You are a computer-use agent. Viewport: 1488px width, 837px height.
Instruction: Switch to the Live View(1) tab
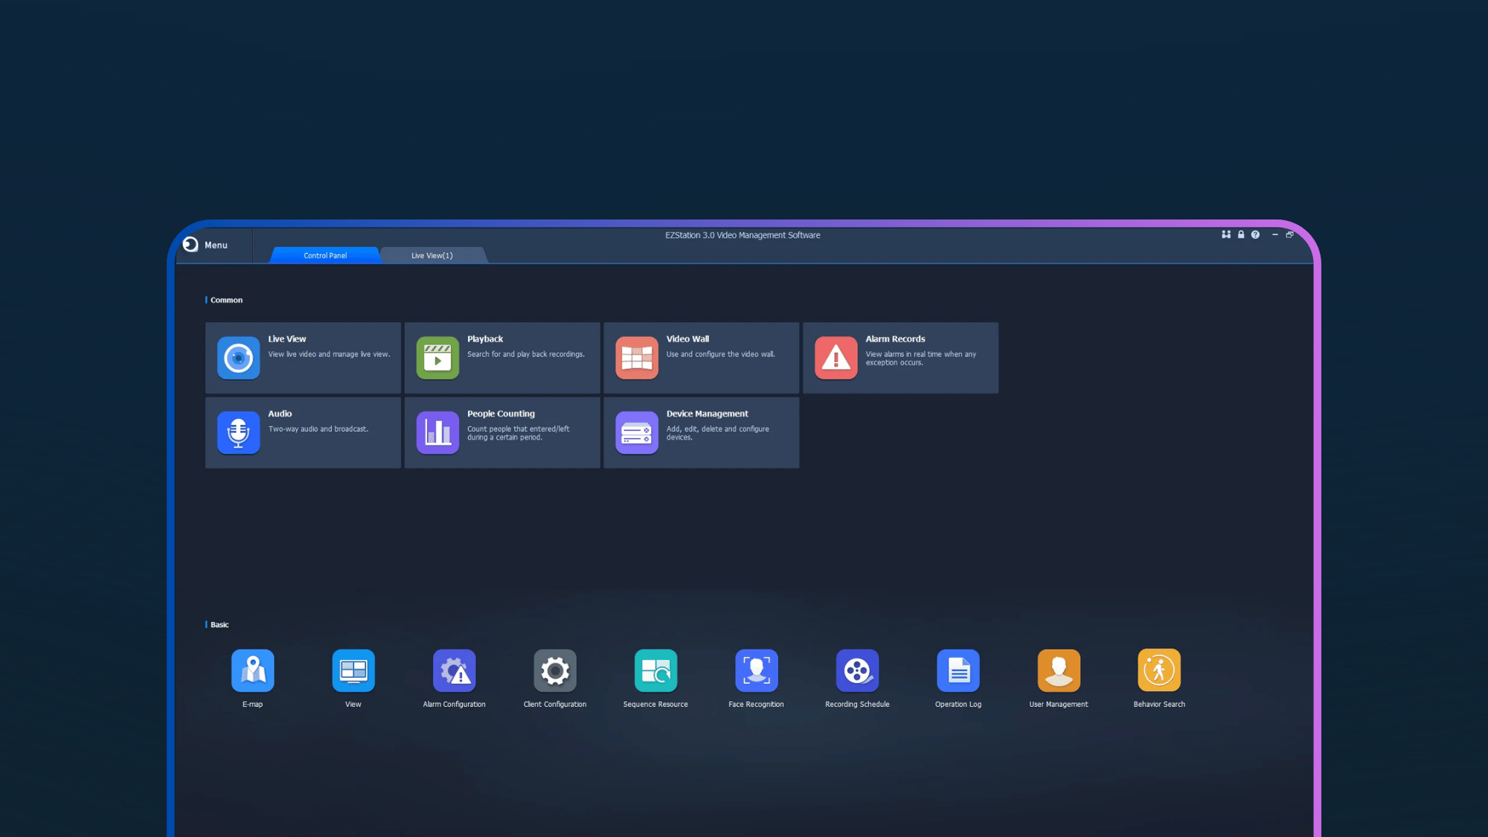tap(432, 255)
